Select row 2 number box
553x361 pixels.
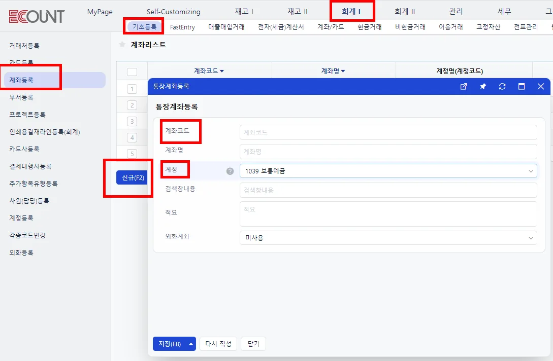[x=132, y=105]
